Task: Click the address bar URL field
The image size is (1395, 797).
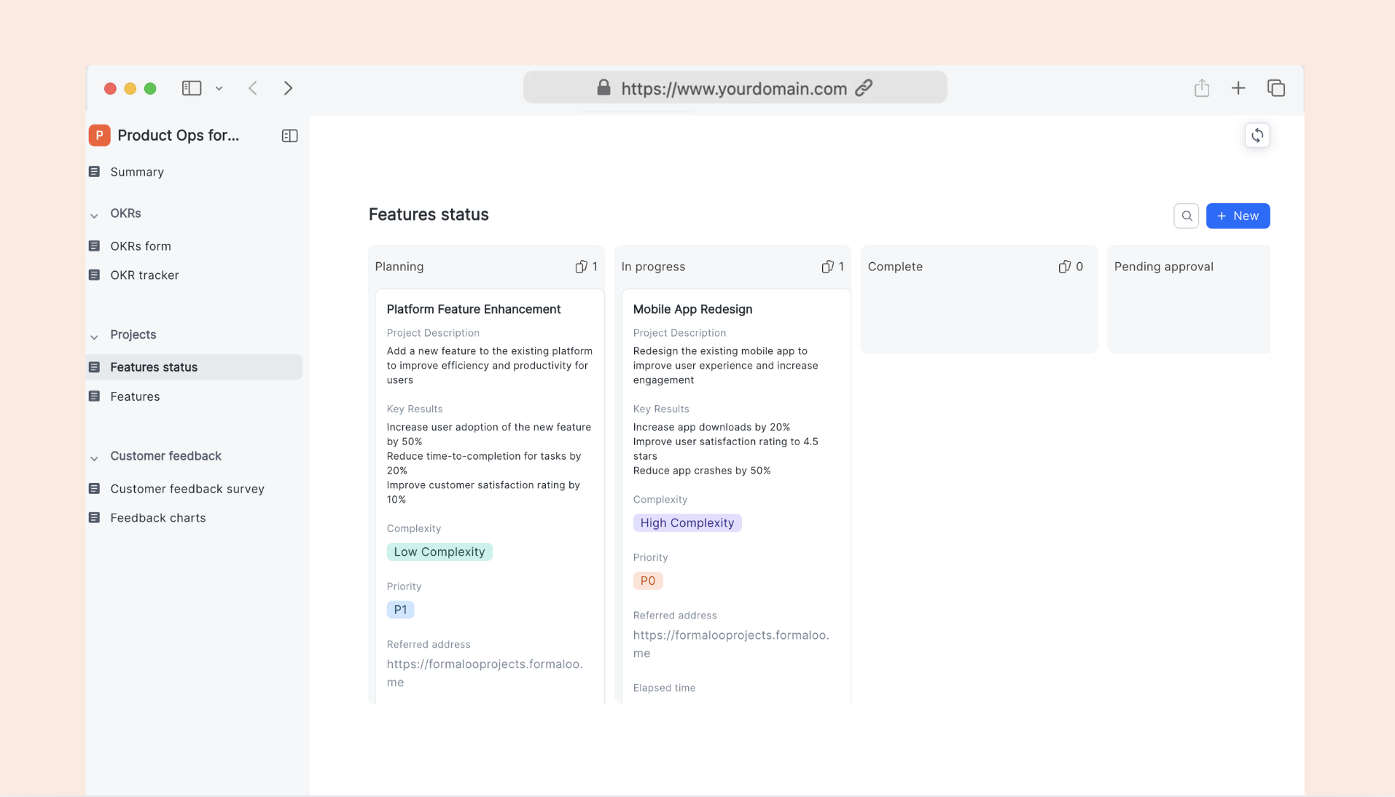Action: [x=735, y=87]
